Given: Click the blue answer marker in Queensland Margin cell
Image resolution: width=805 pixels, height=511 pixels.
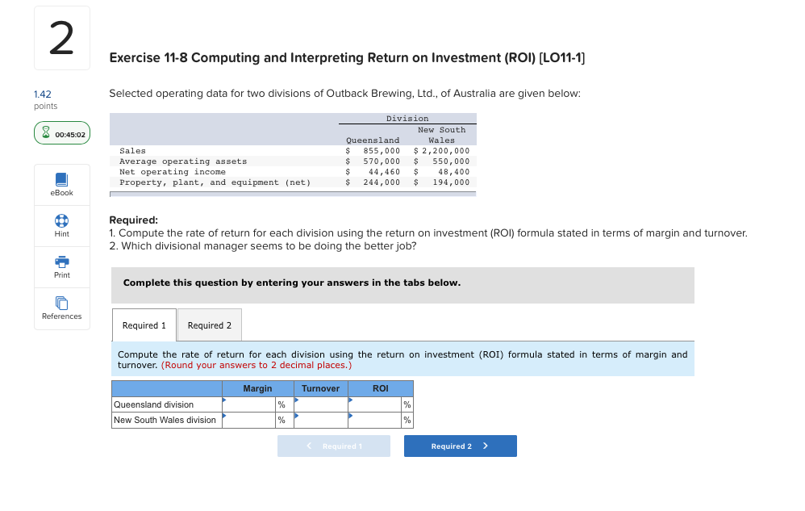Looking at the screenshot, I should 226,400.
